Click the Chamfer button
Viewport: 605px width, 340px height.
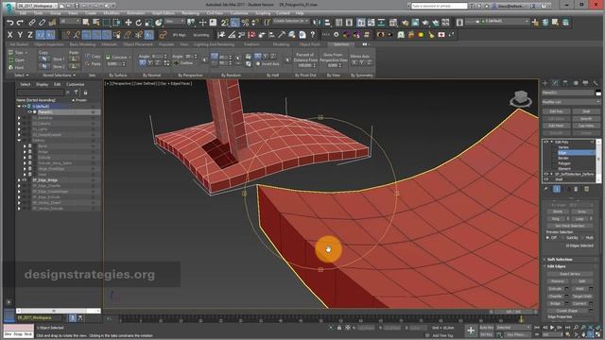(x=555, y=296)
